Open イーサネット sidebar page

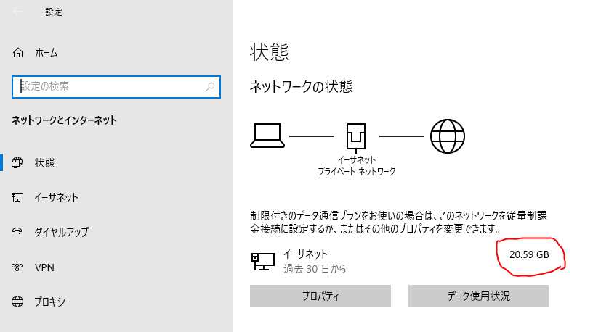pyautogui.click(x=57, y=197)
